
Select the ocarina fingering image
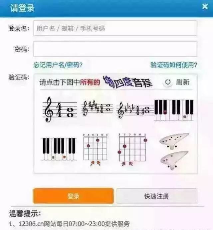point(174,151)
